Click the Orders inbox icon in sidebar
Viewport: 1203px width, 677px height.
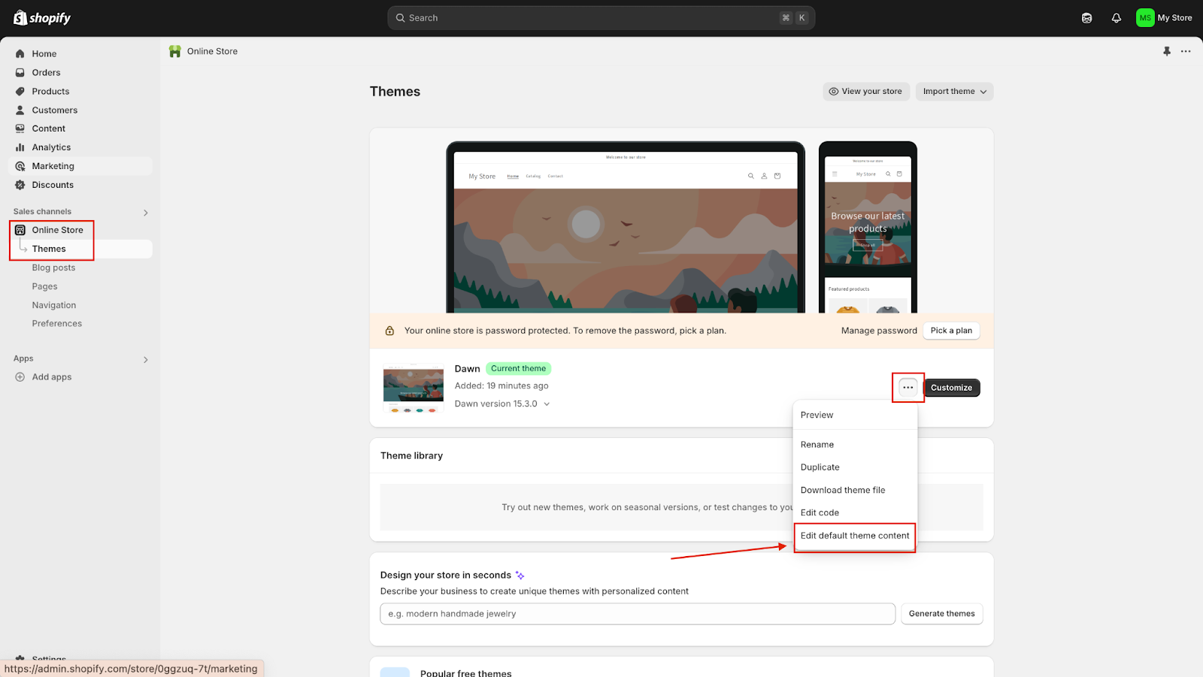pos(20,73)
